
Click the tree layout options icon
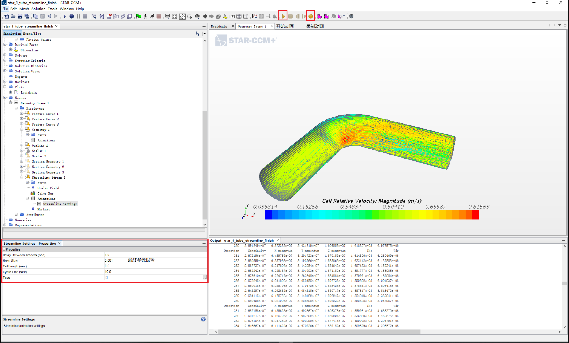(x=198, y=33)
